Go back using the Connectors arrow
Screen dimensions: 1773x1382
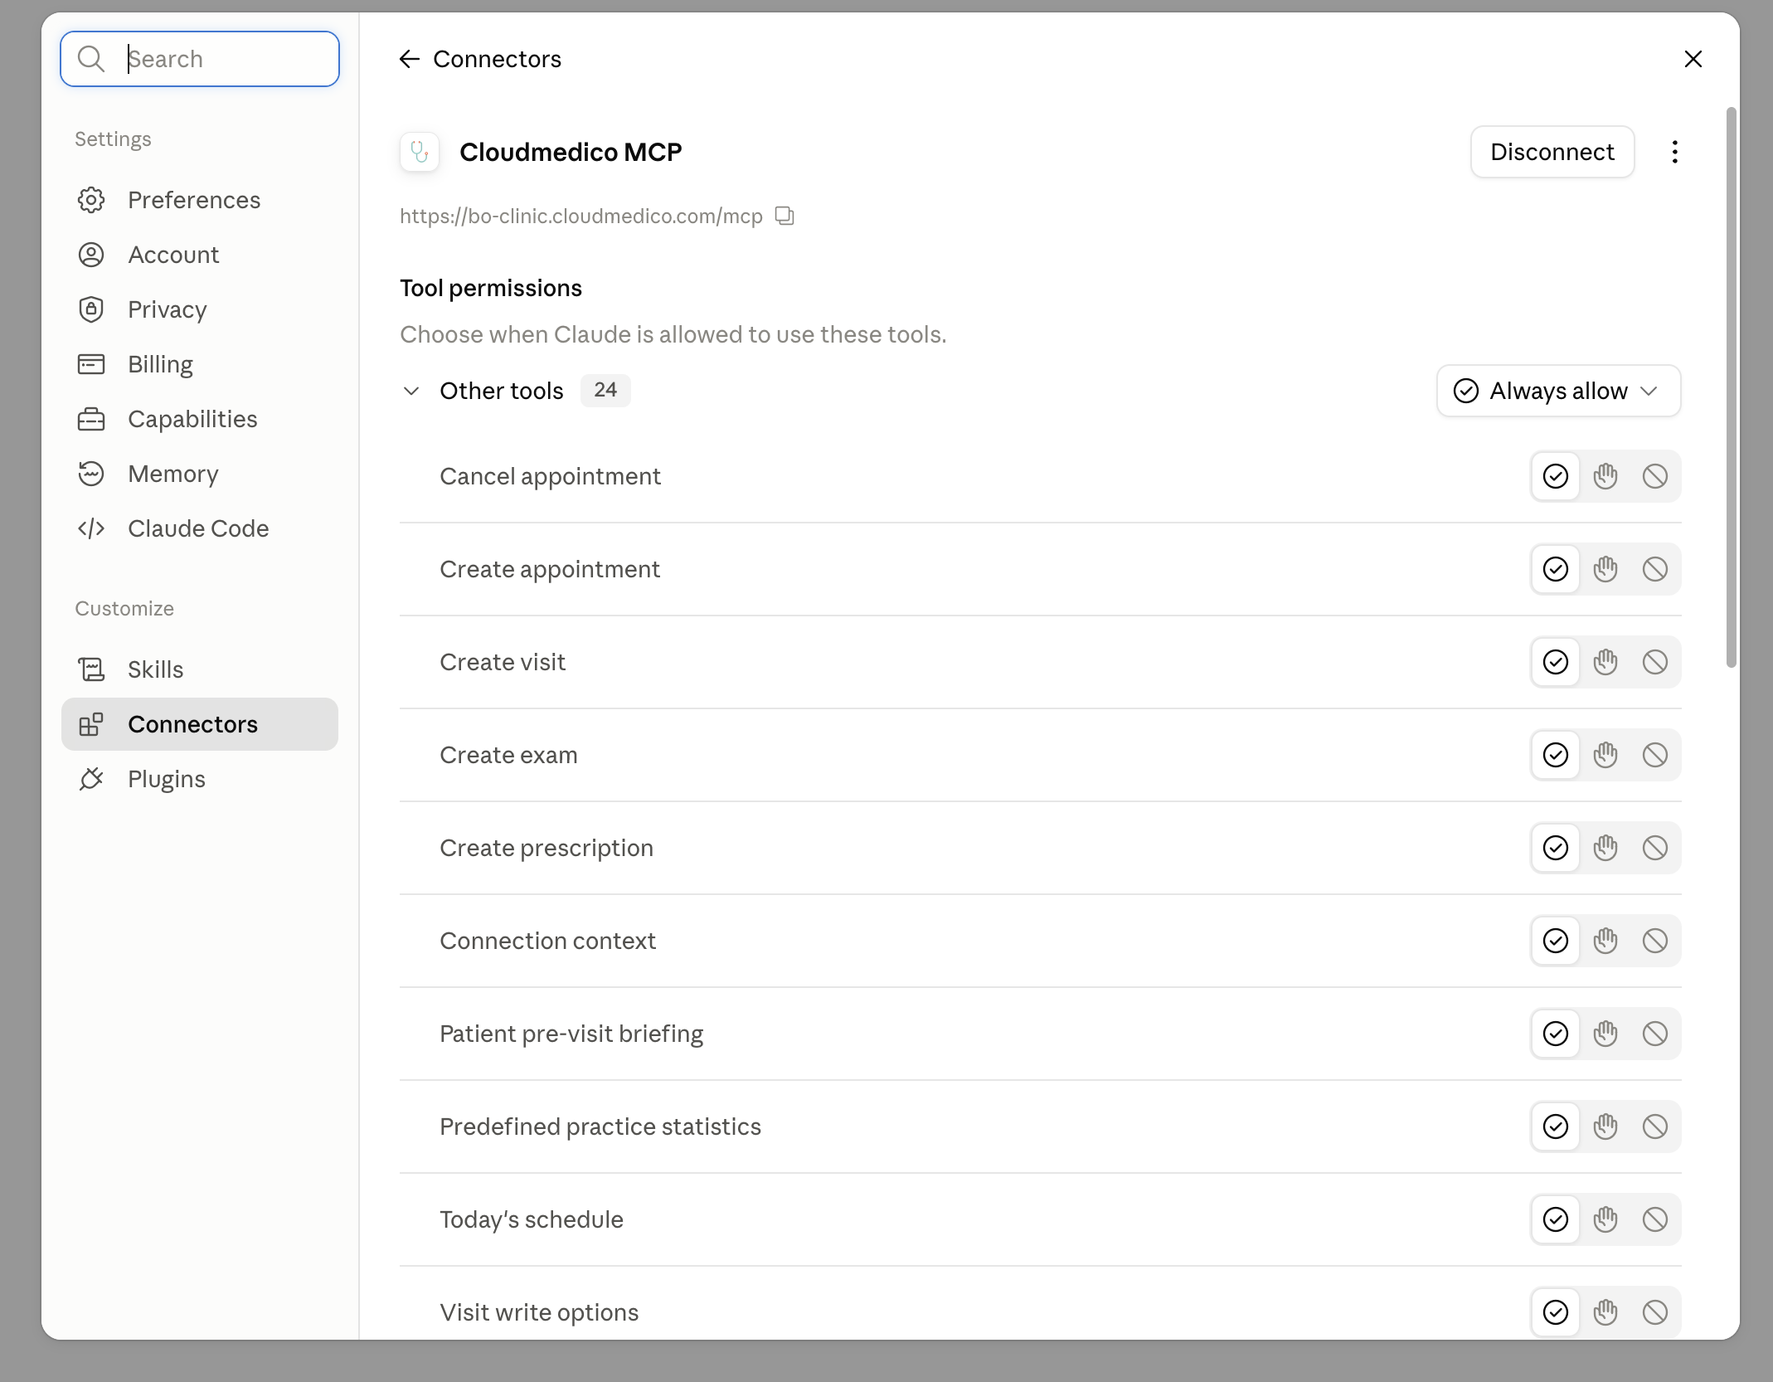coord(409,59)
